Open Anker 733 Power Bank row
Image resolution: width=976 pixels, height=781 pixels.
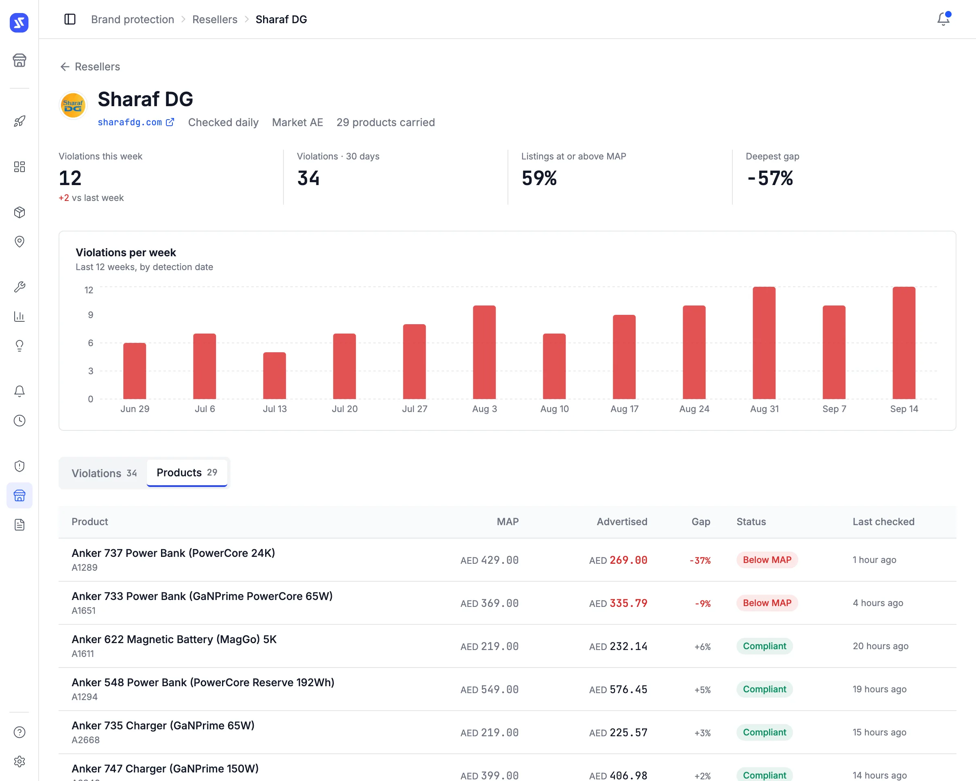click(507, 603)
